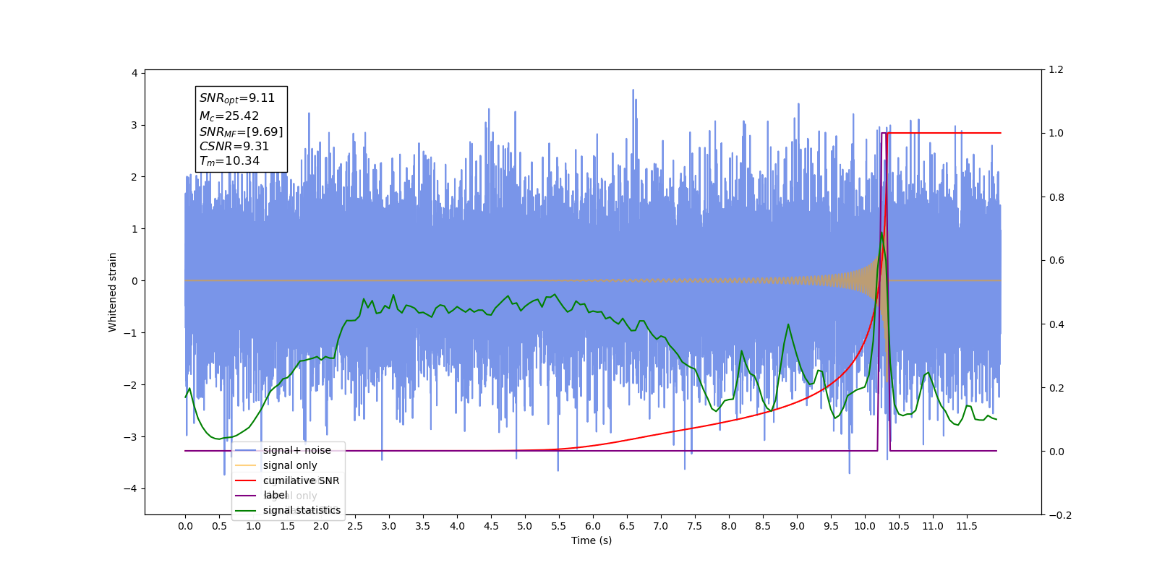Click the SNR_opt=9.11 annotation text
Image resolution: width=1157 pixels, height=578 pixels.
coord(237,98)
